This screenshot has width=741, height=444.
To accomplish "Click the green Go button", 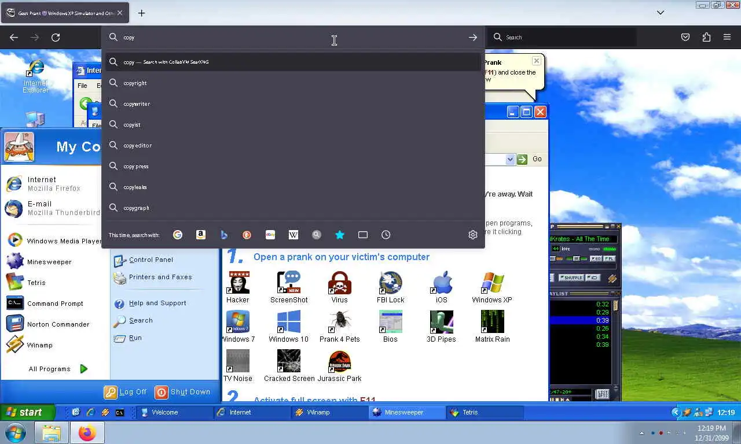I will pos(523,159).
